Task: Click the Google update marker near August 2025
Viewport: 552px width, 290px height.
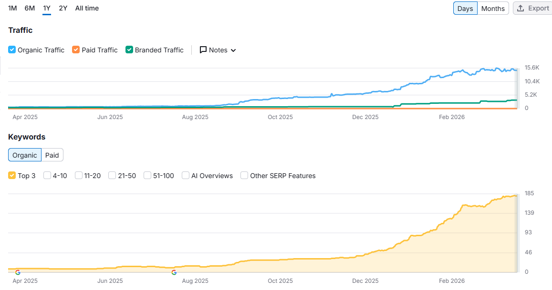Action: [174, 272]
